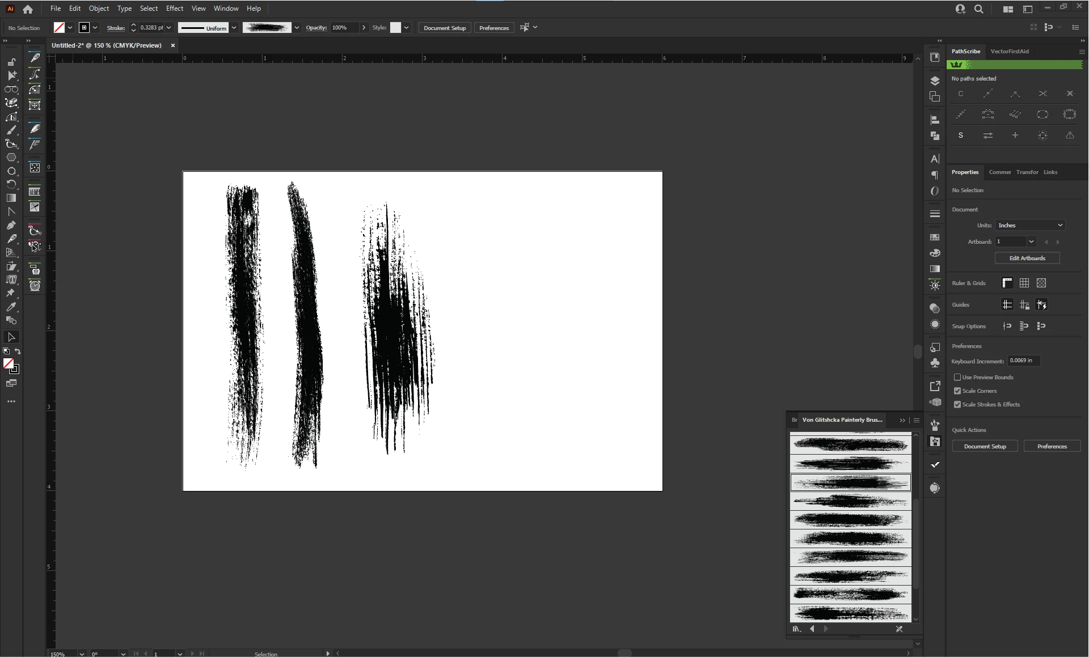Click the Fill/Stroke color swatch in toolbar

coord(10,364)
